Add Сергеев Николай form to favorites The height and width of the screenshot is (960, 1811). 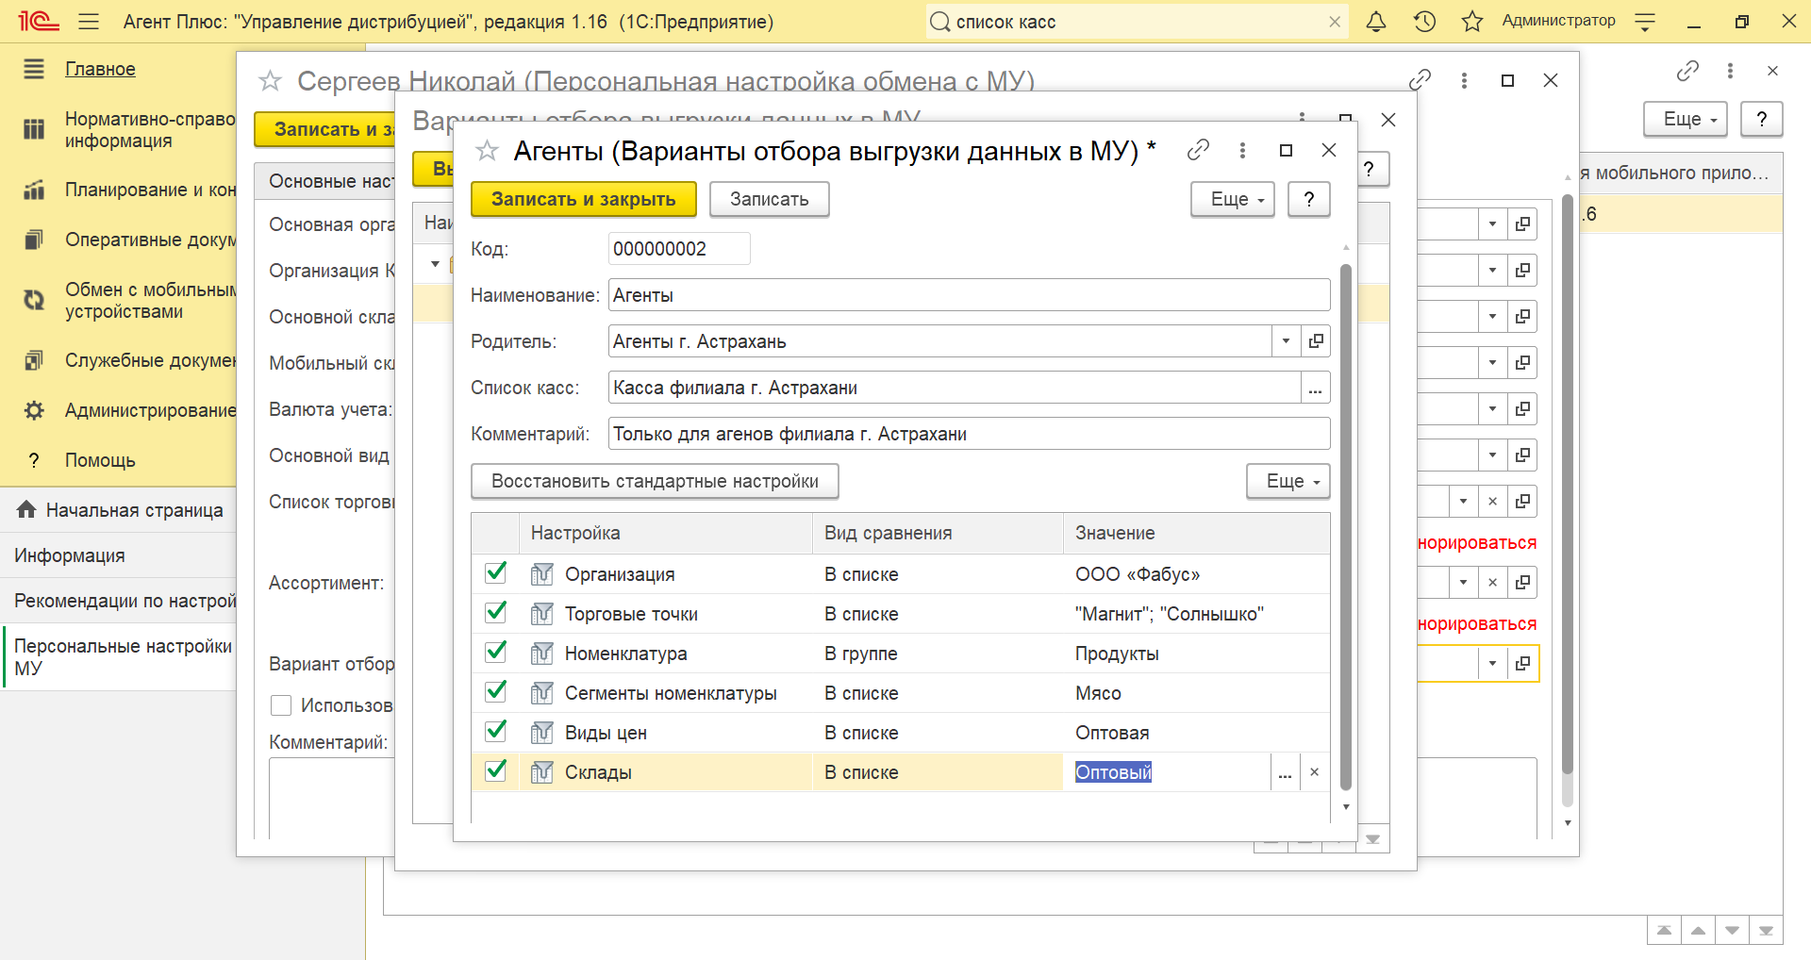271,81
